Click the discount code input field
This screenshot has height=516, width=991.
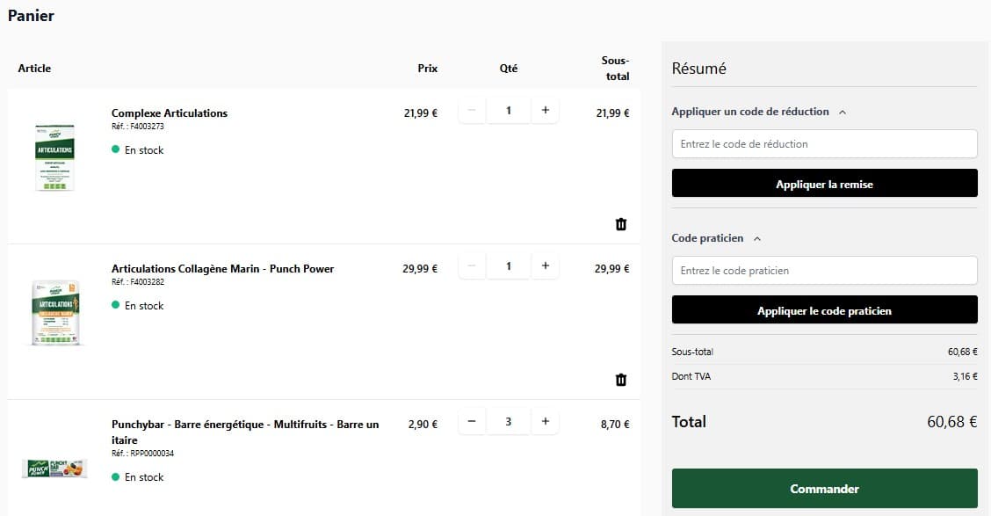[824, 144]
